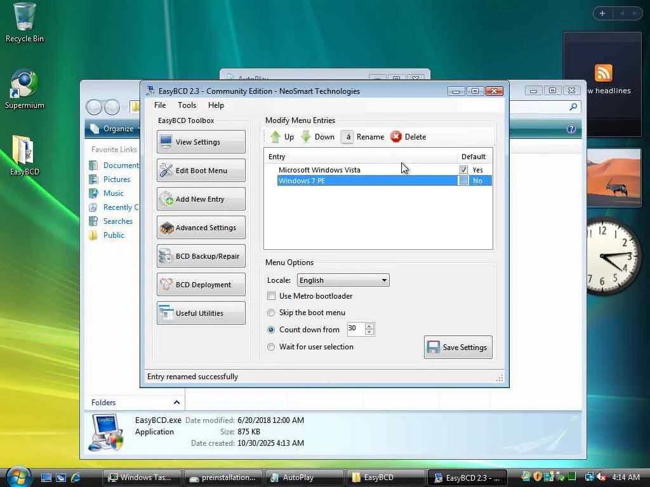Open the BCD Backup/Repair section
The image size is (650, 487).
coord(201,256)
